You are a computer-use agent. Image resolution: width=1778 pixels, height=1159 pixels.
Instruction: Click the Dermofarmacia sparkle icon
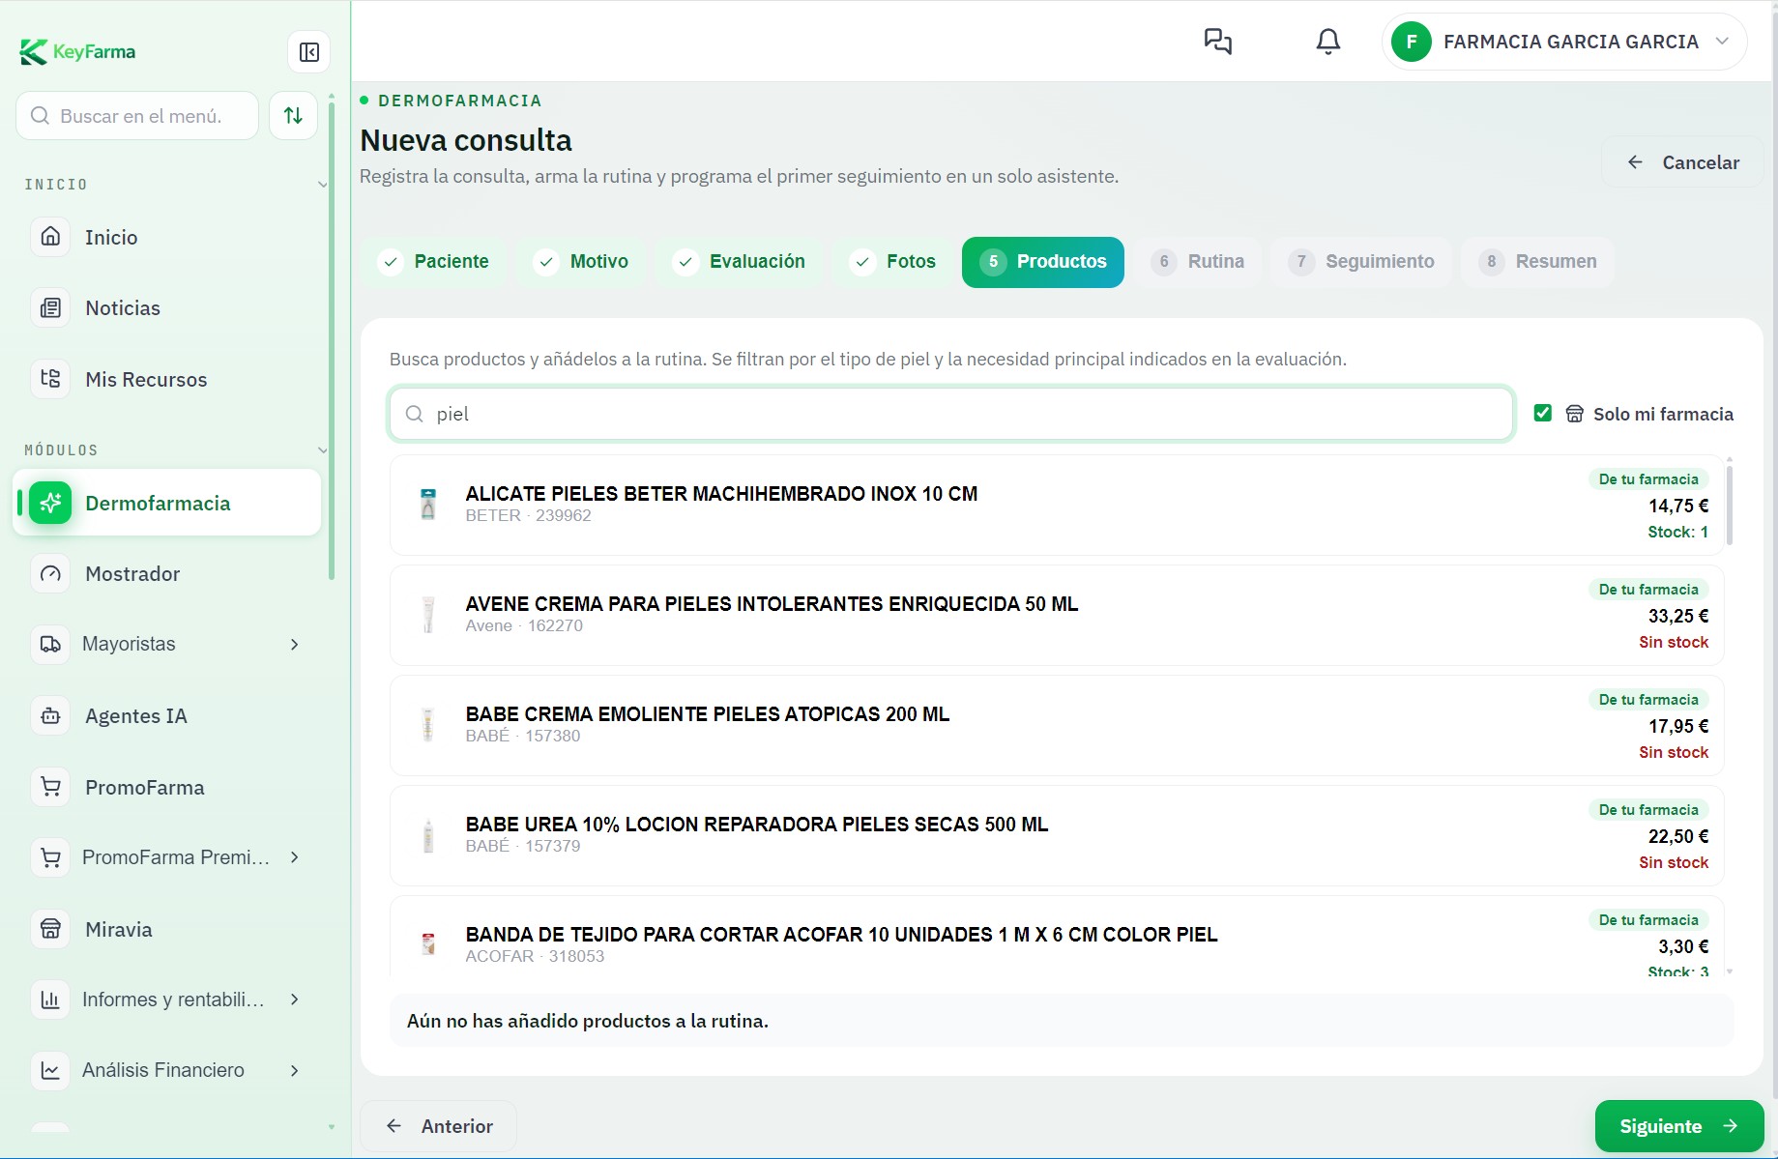50,503
